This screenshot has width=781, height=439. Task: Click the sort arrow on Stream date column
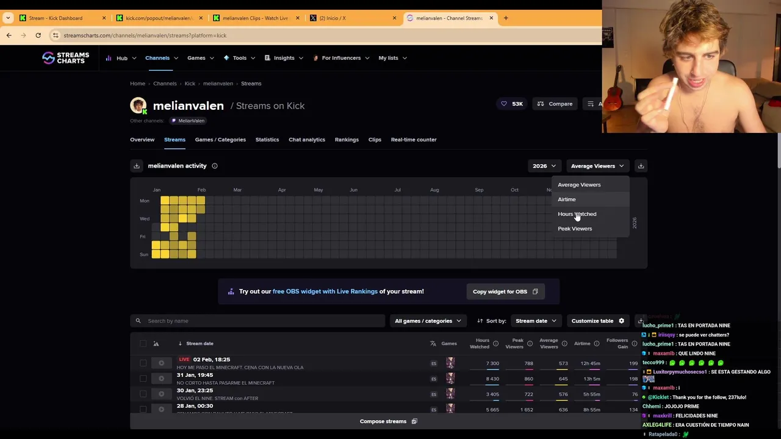point(180,343)
